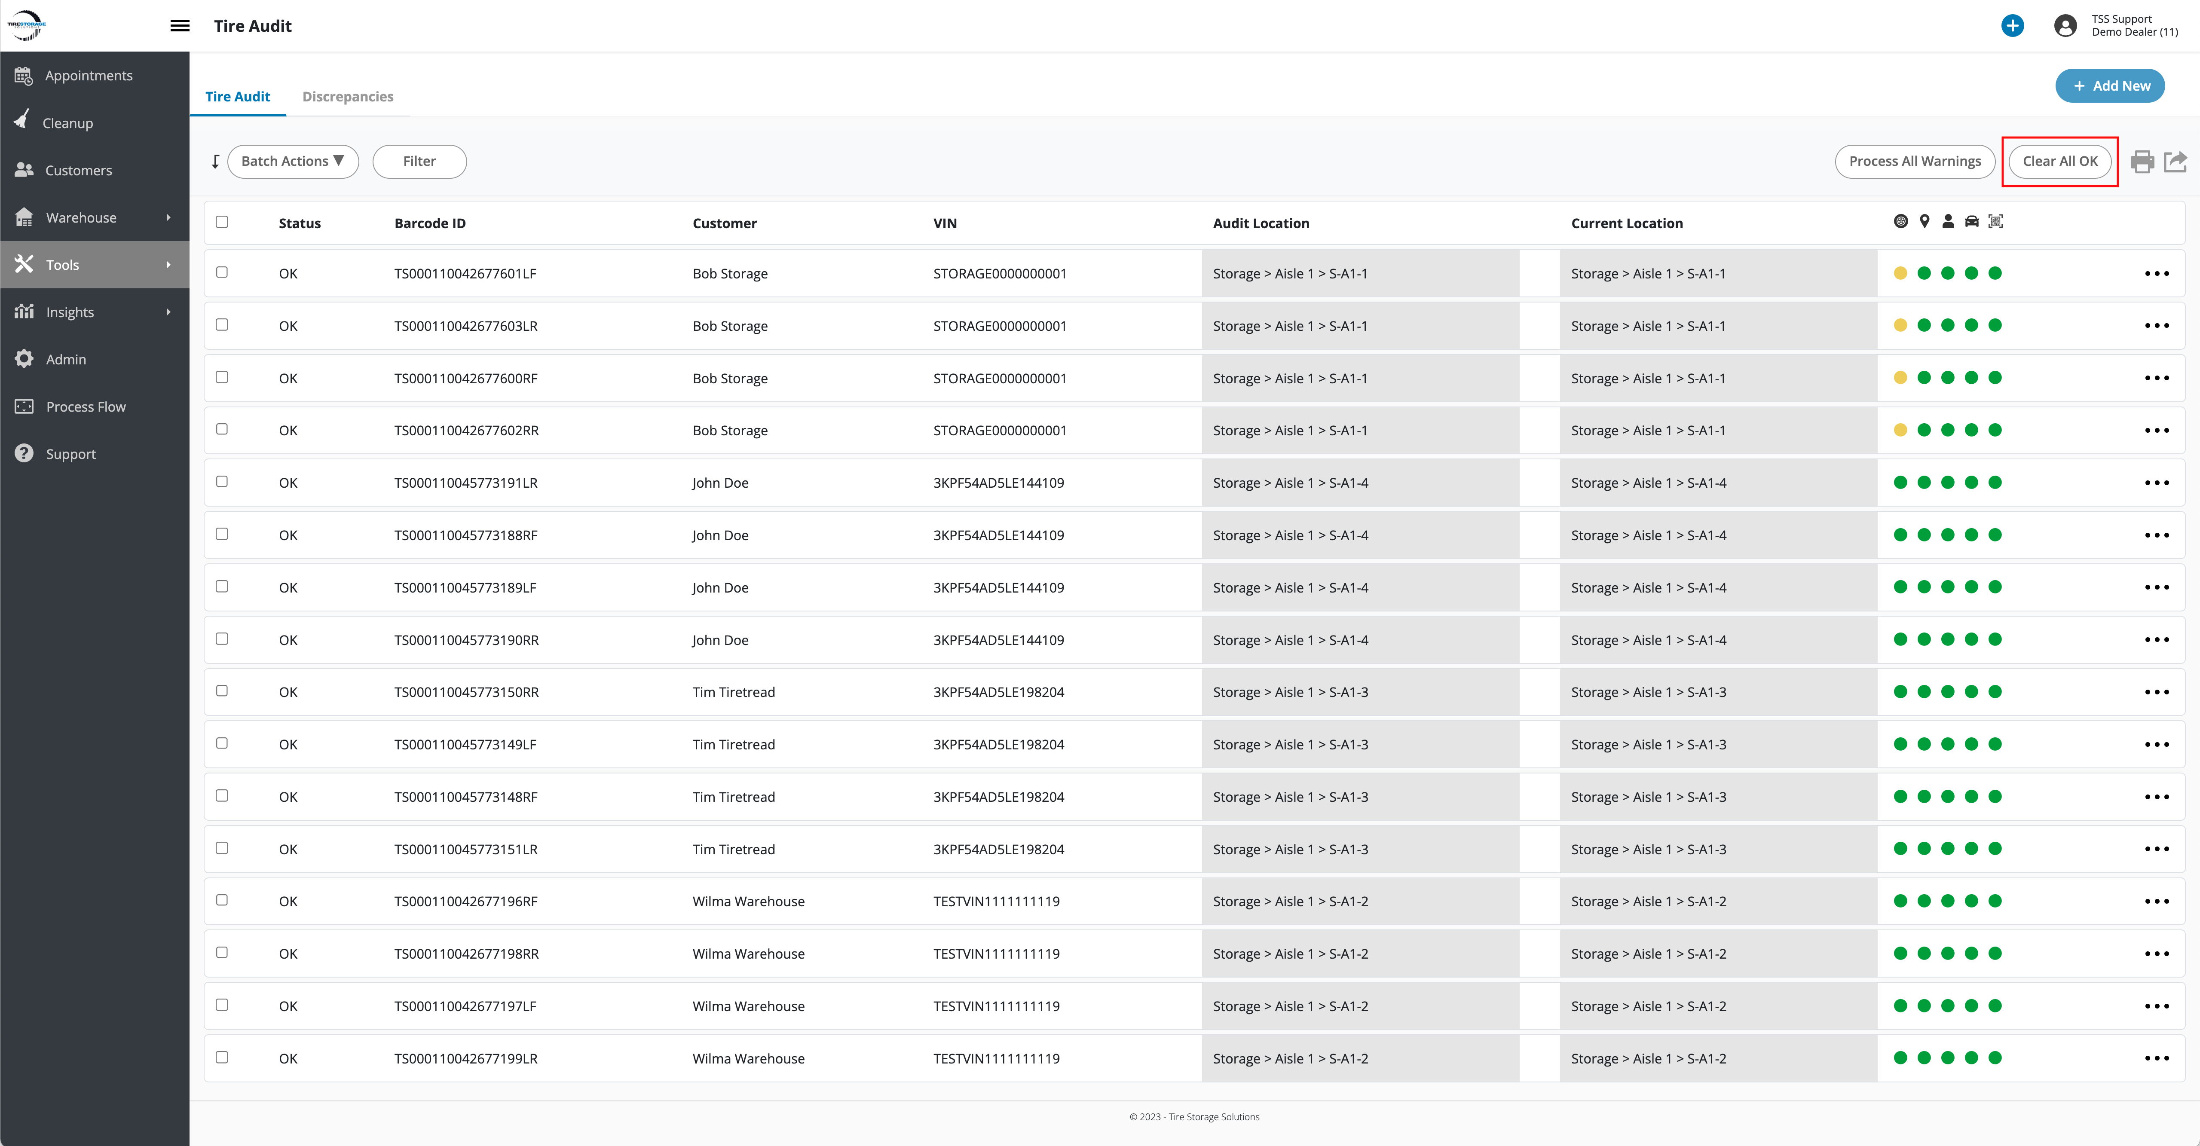Click the yellow status dot in the first row

point(1900,273)
